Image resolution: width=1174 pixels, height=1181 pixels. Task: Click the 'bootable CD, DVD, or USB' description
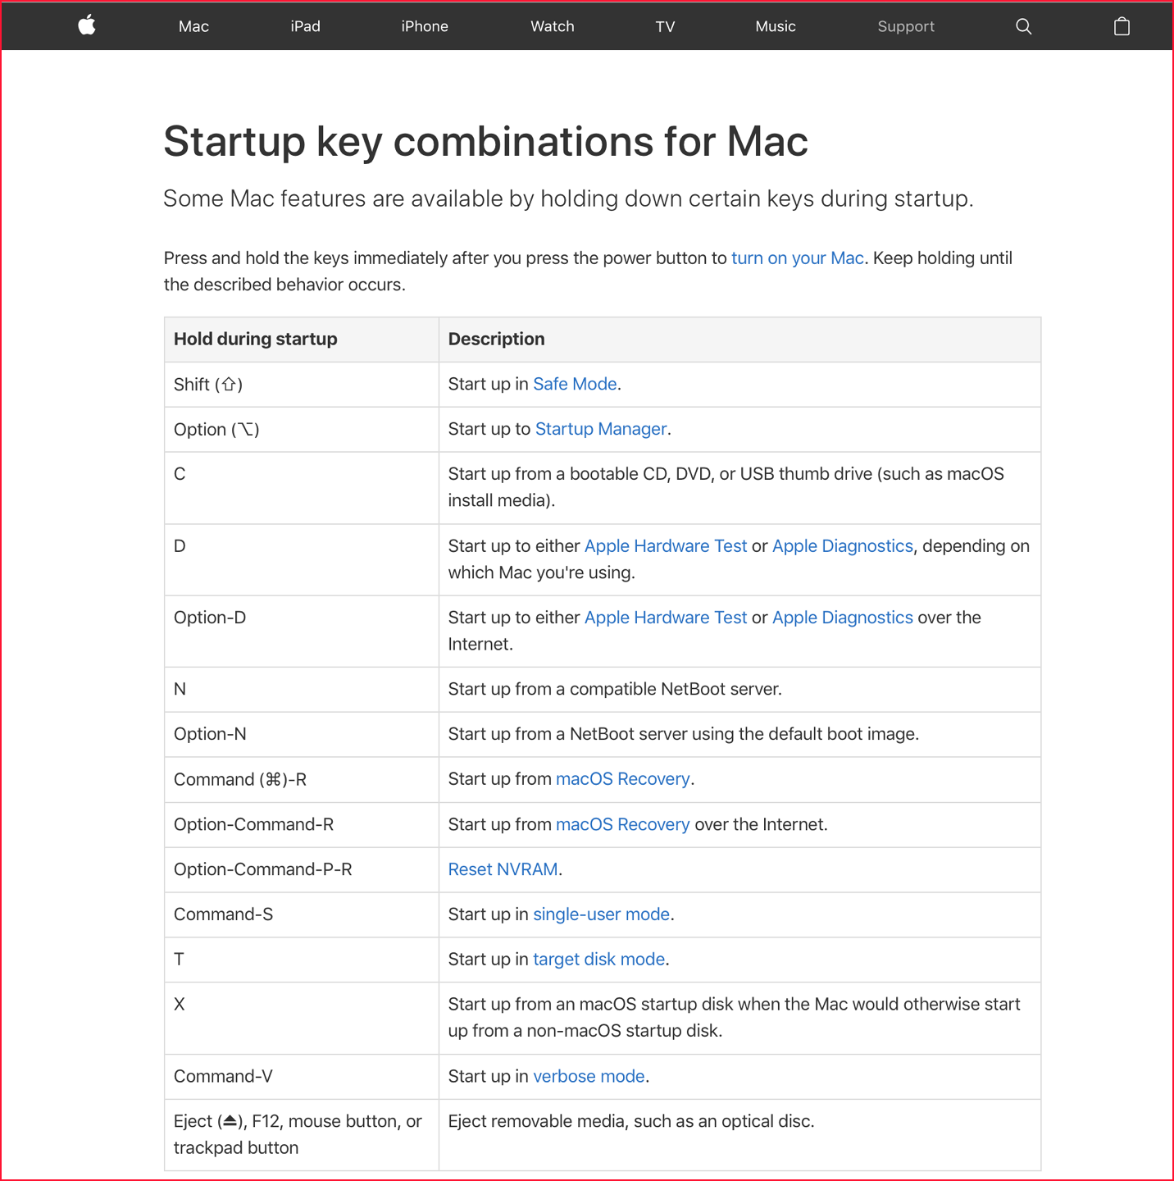tap(726, 487)
